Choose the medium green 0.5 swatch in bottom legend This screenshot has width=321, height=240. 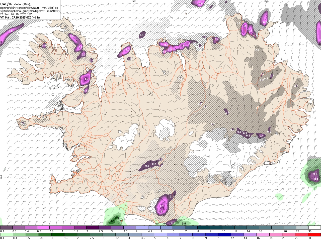(32, 234)
